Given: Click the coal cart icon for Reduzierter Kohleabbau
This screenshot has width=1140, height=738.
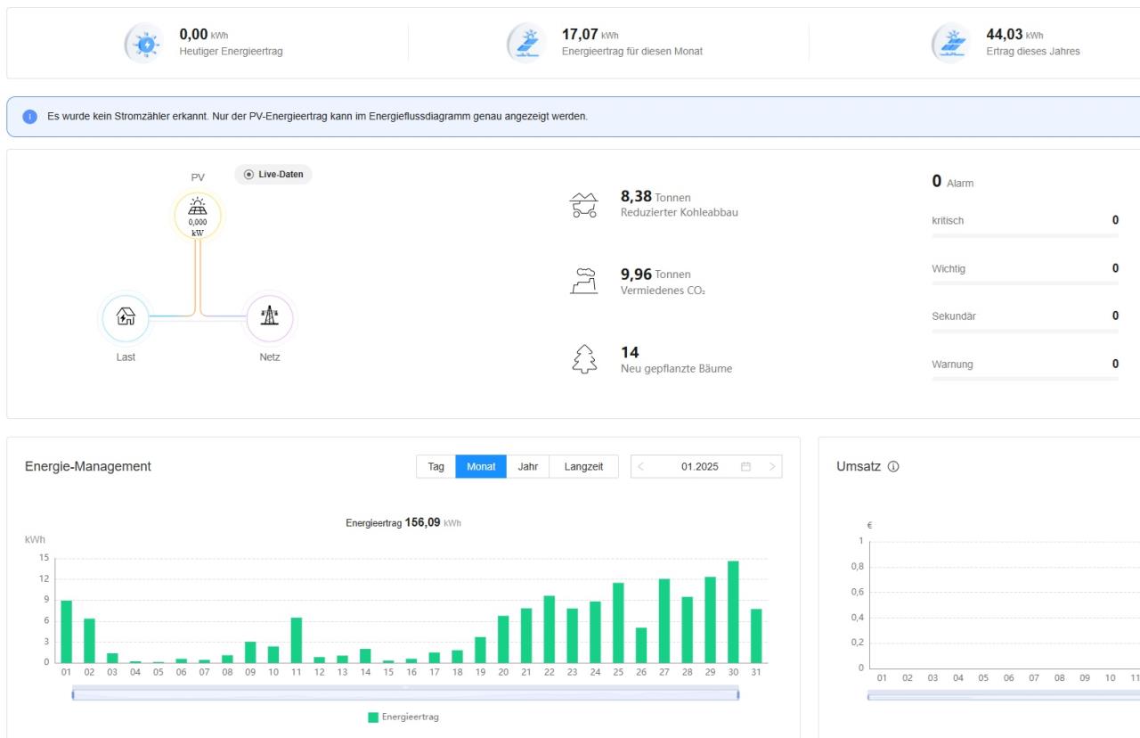Looking at the screenshot, I should [583, 205].
